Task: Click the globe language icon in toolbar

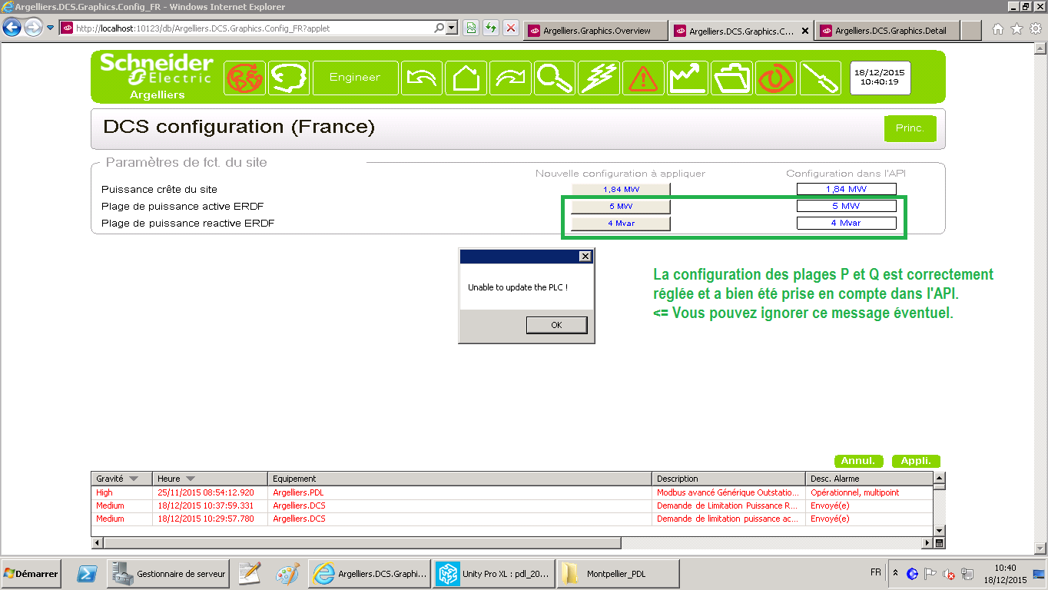Action: point(244,78)
